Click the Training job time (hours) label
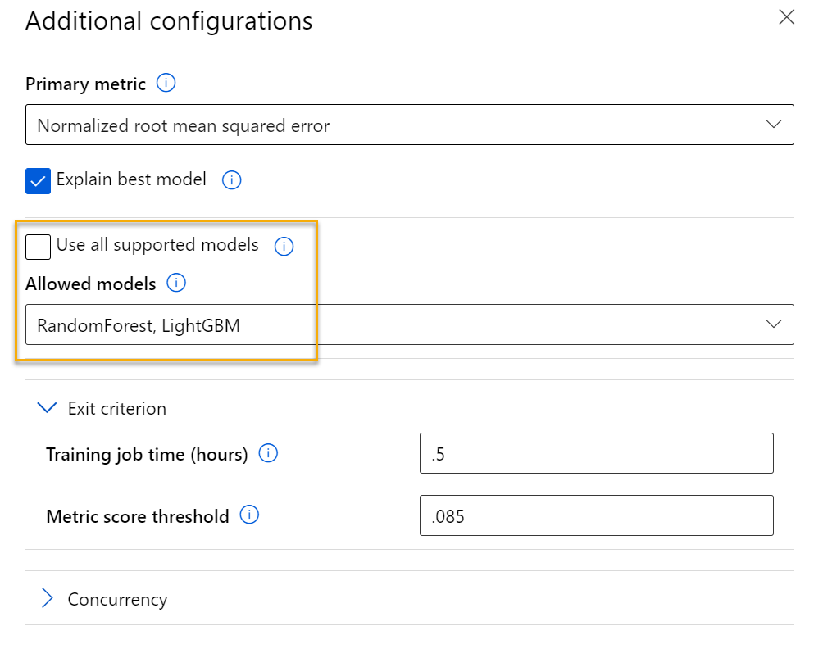814x649 pixels. [x=147, y=455]
